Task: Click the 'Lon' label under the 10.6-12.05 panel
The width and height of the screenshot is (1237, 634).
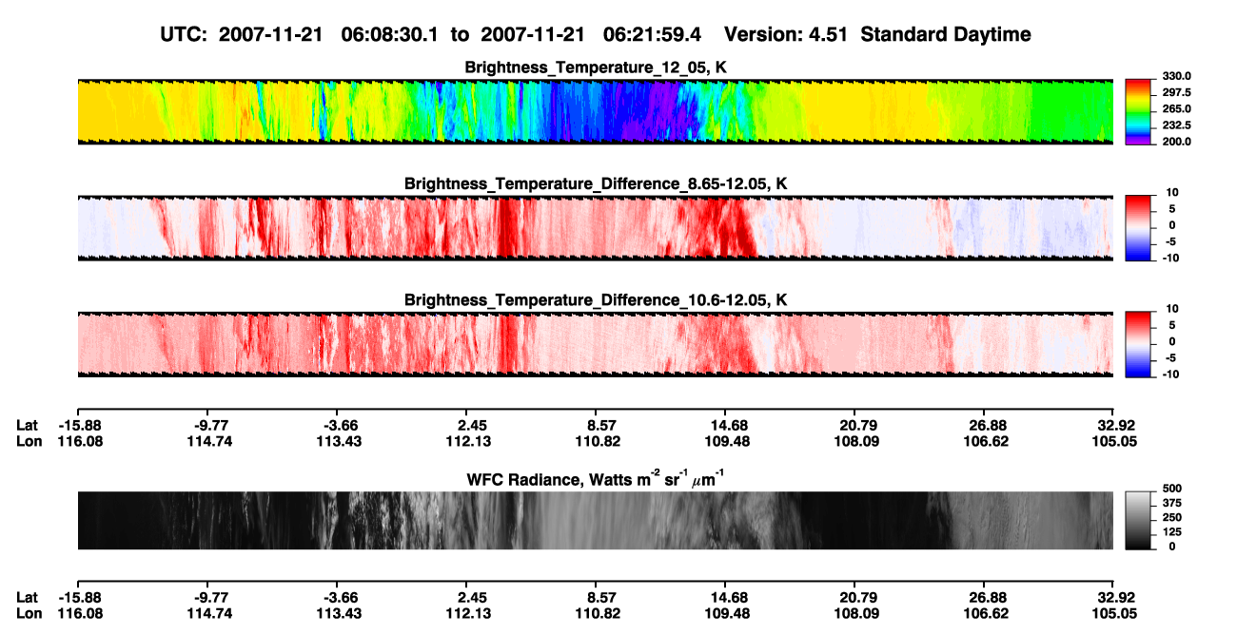Action: point(28,441)
